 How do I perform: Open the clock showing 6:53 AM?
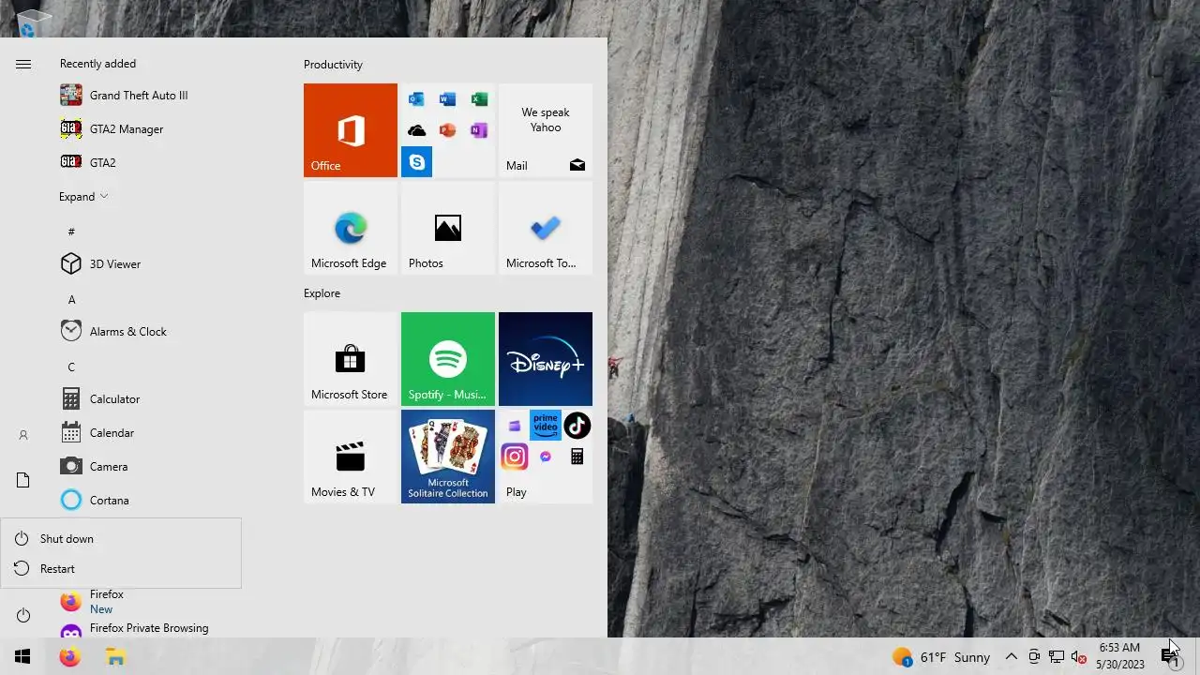click(1119, 656)
